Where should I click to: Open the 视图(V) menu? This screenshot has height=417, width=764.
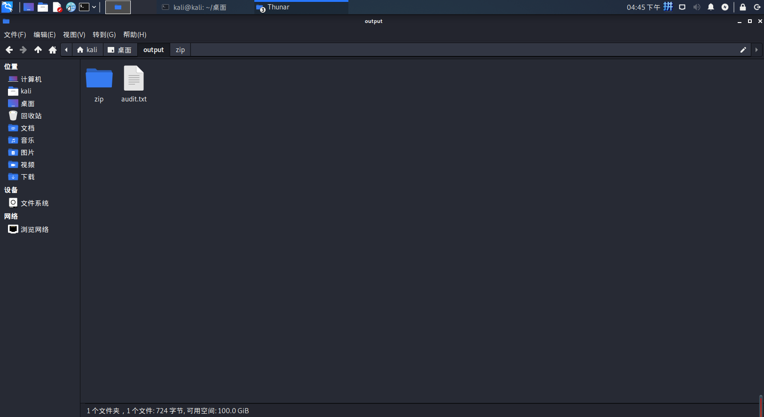point(74,35)
